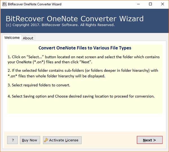Click instruction step 1 about the Select button
Screen dimensions: 169x152
84,59
